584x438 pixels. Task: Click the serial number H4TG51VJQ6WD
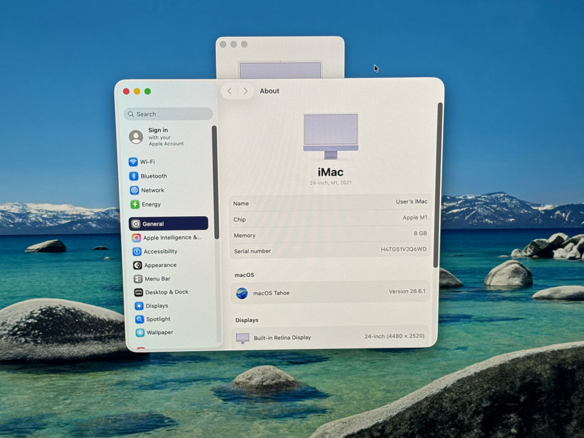pos(403,249)
